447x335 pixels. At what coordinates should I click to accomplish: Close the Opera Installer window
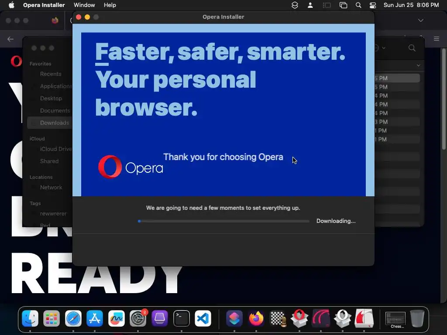coord(79,17)
